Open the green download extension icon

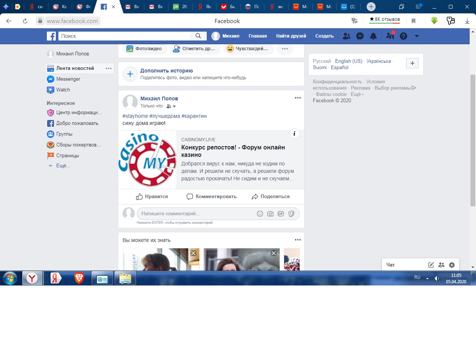click(x=434, y=21)
